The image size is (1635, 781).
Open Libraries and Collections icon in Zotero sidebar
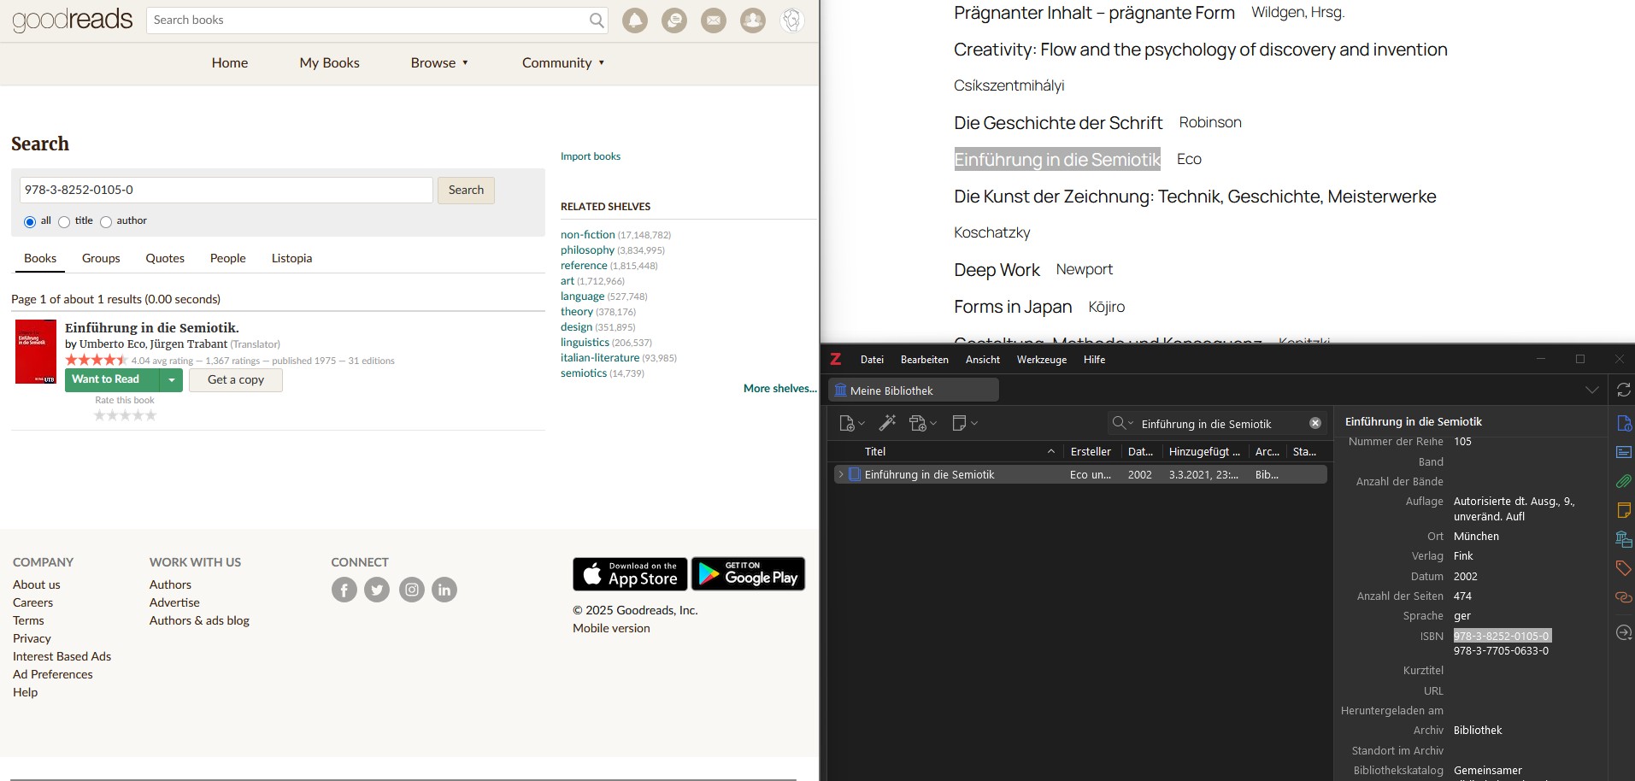[1624, 539]
